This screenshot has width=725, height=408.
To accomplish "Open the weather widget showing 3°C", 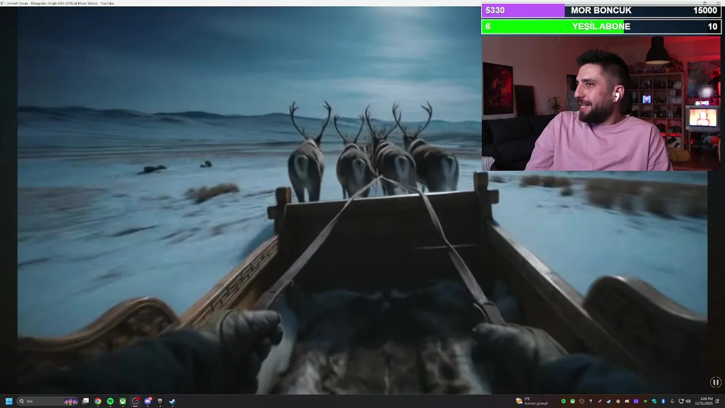I will pos(532,401).
